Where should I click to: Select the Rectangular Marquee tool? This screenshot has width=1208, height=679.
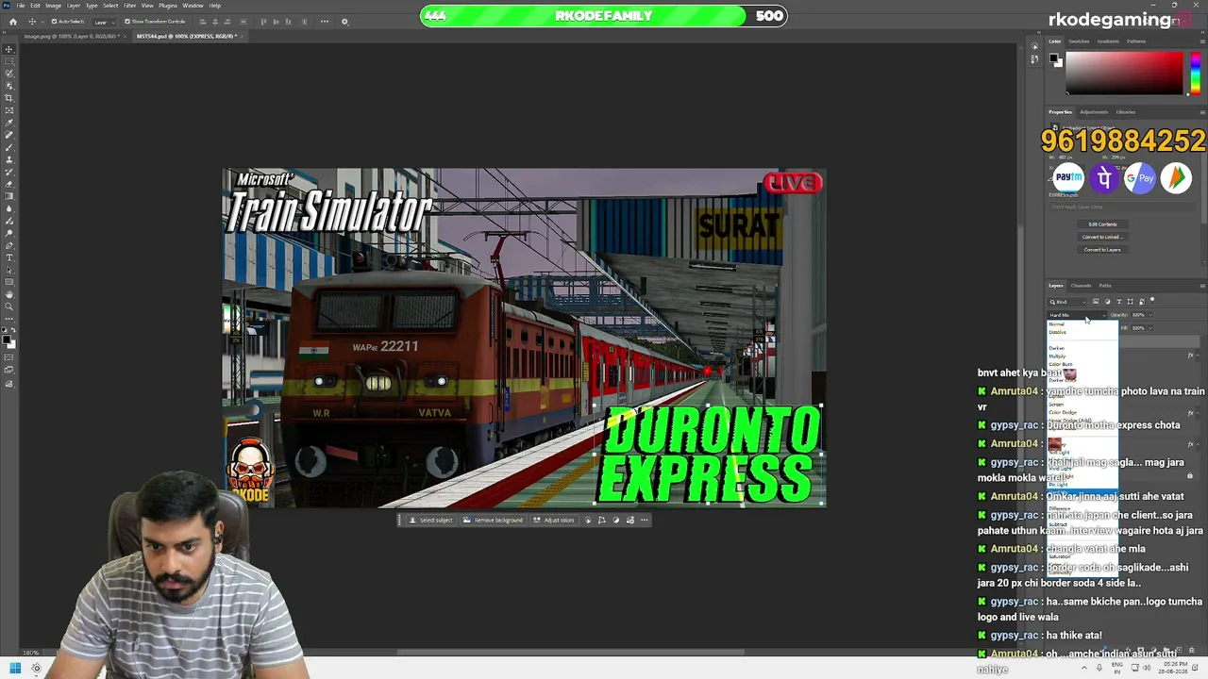click(x=9, y=61)
